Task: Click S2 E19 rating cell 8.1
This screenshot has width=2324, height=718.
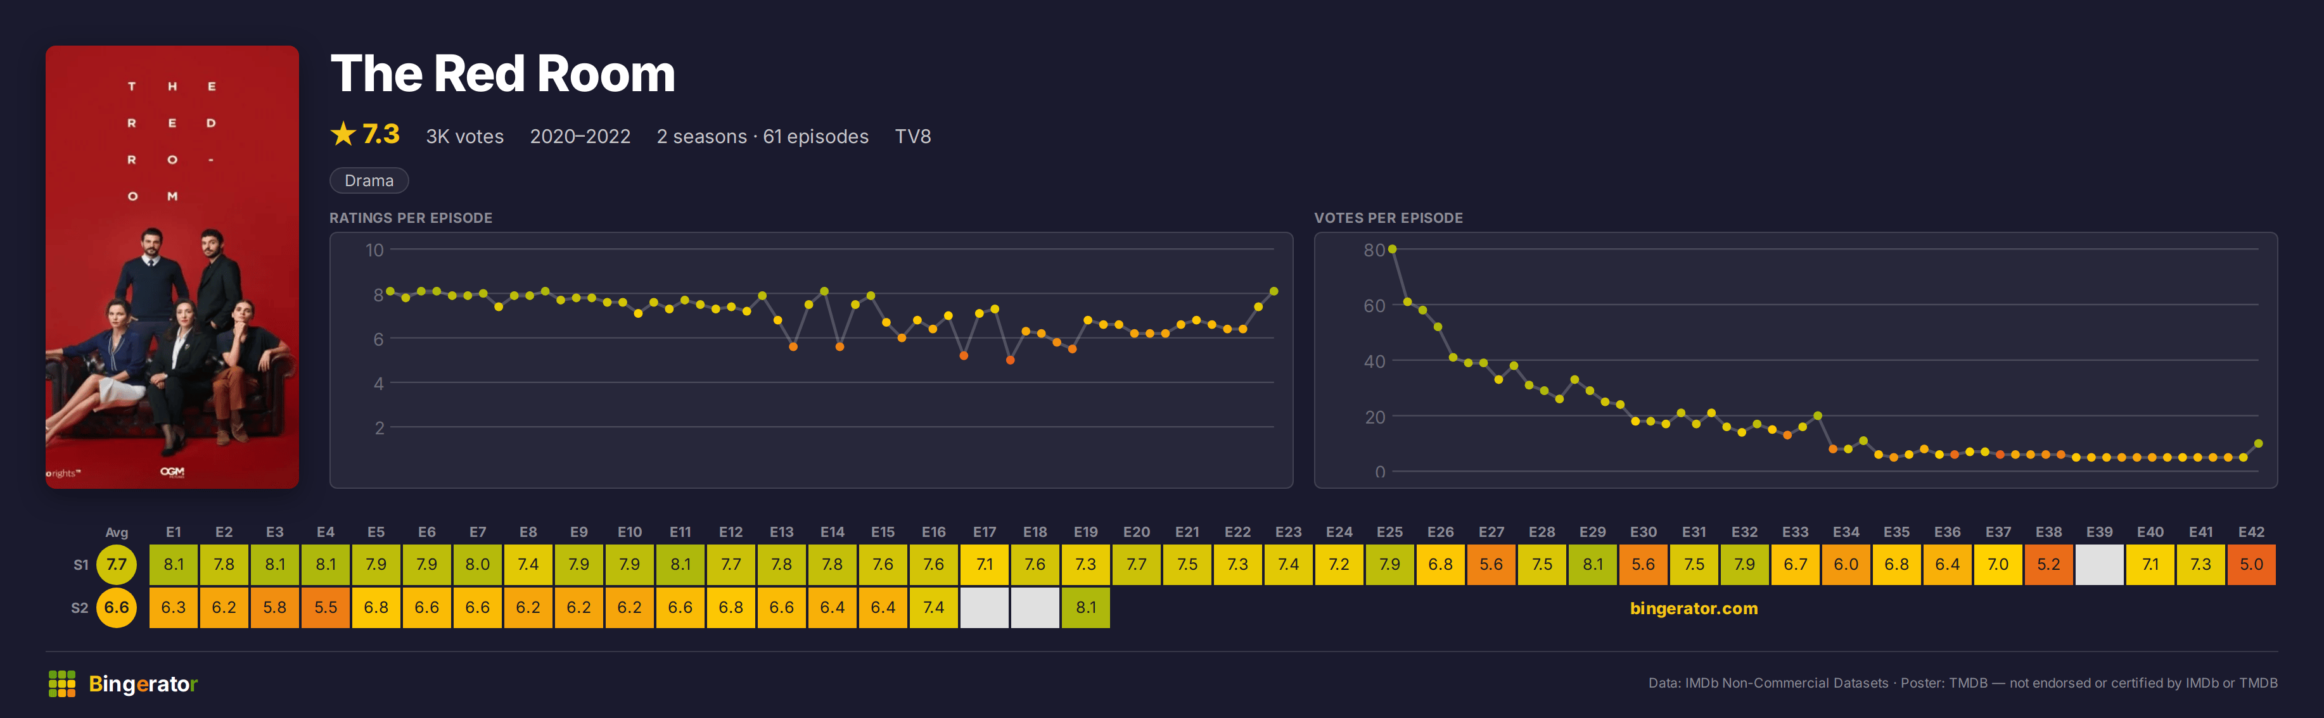Action: 1085,608
